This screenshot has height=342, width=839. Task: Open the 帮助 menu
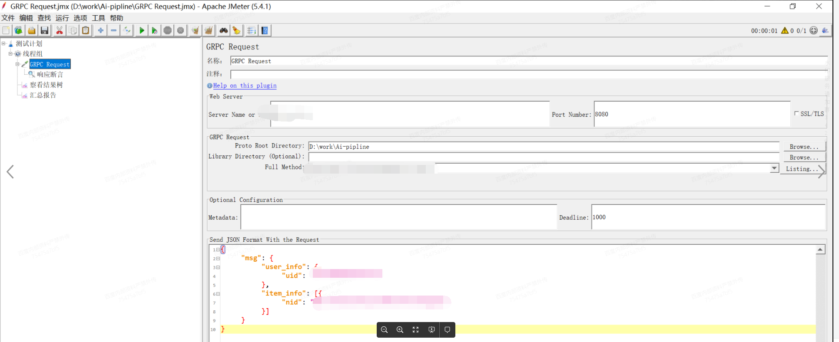(116, 18)
